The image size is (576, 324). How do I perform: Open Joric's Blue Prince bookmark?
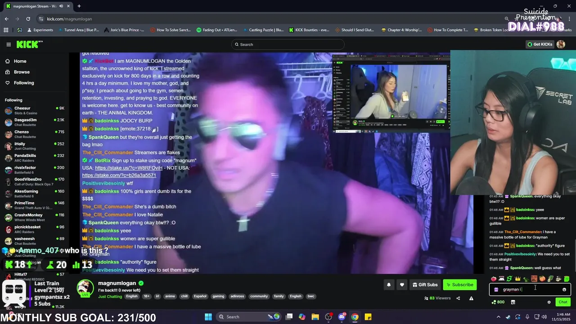(124, 30)
